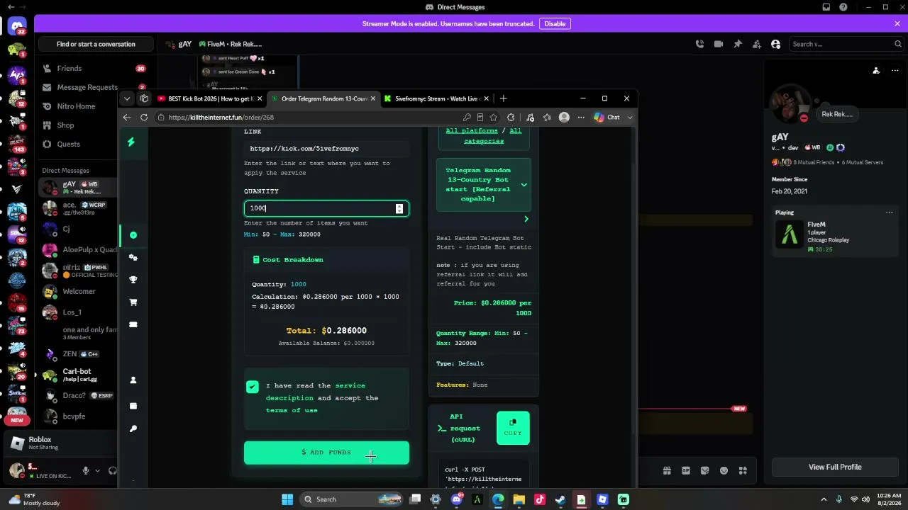Open the key icon in site sidebar
The image size is (908, 510).
point(133,429)
